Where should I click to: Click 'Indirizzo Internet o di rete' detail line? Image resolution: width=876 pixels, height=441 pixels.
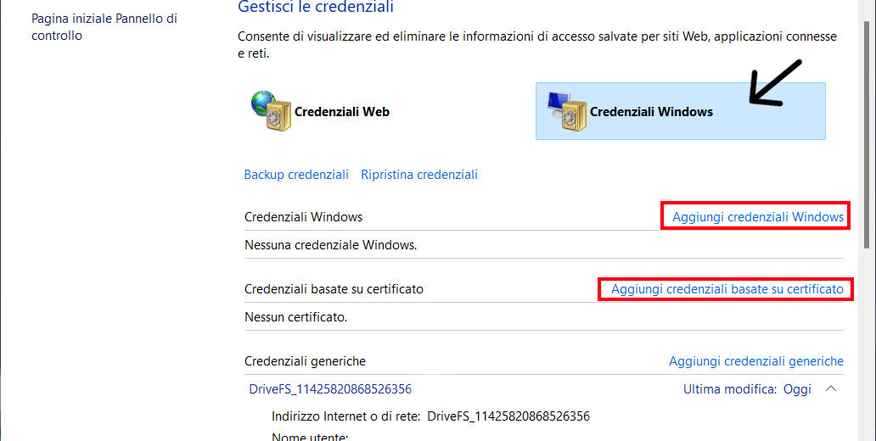pyautogui.click(x=430, y=416)
